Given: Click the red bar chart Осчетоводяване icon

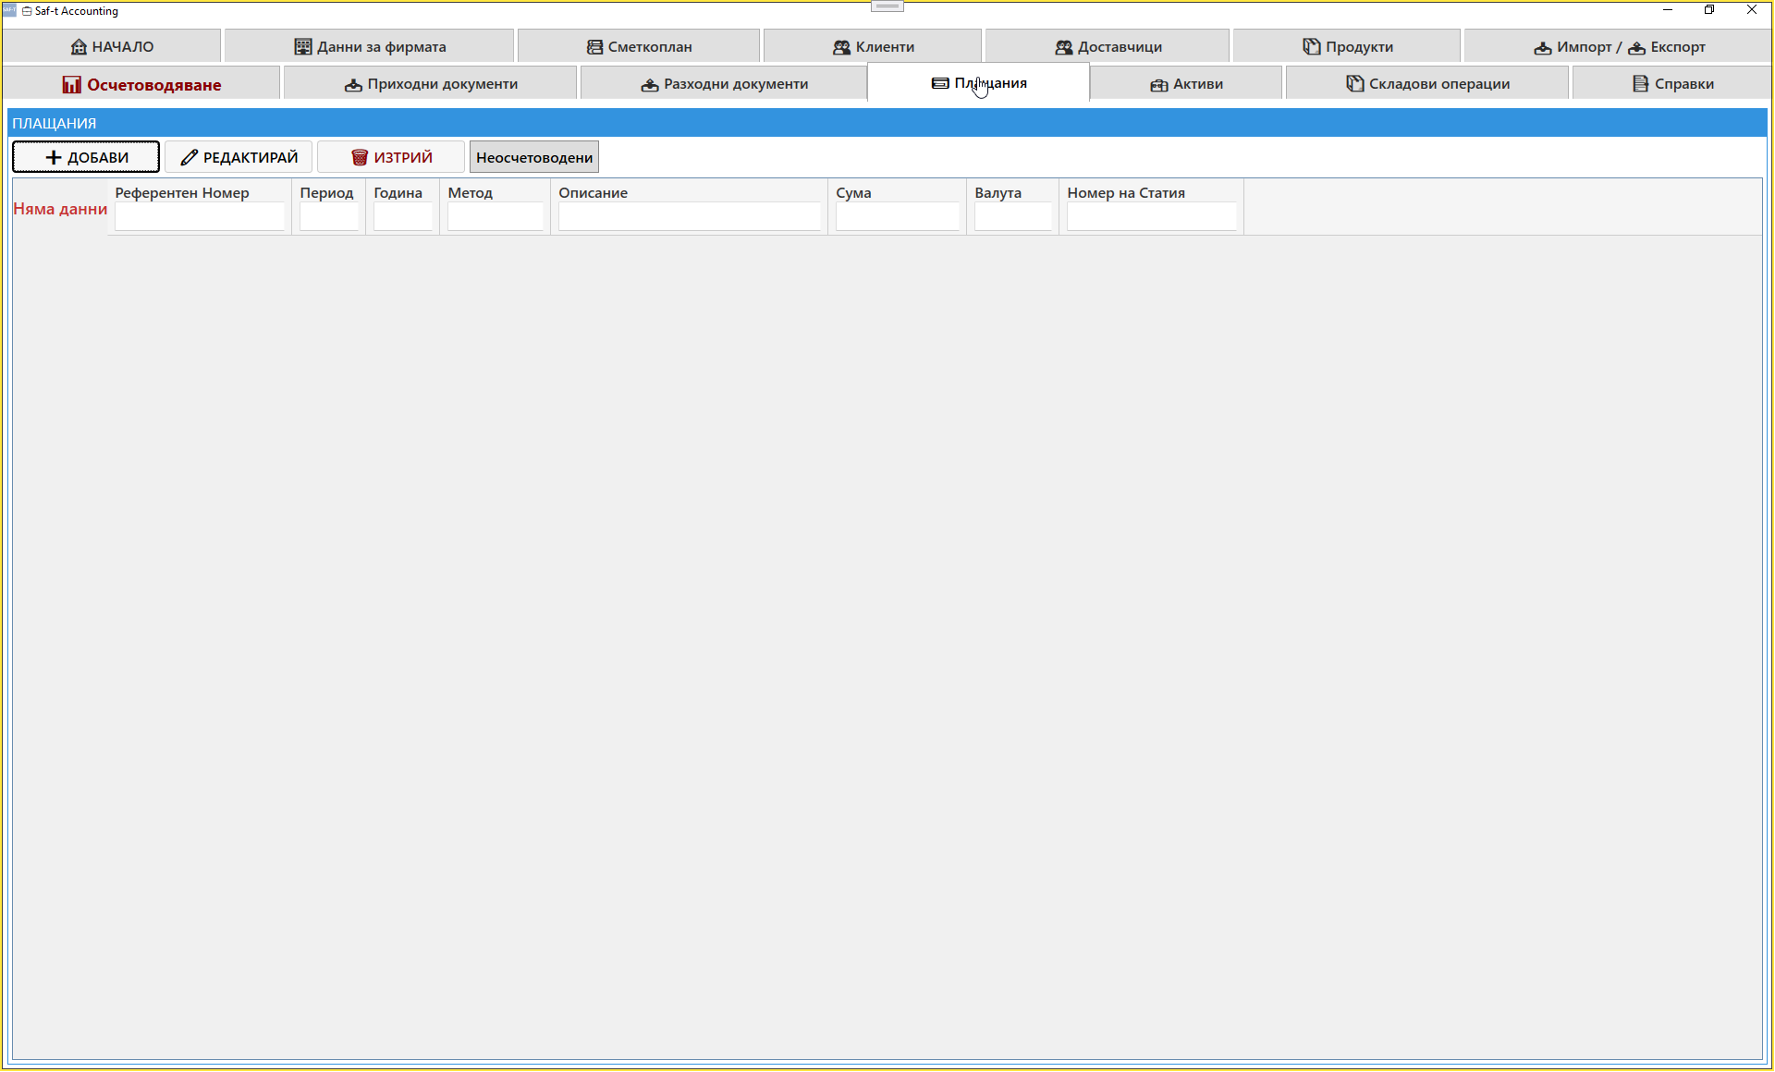Looking at the screenshot, I should (x=72, y=84).
